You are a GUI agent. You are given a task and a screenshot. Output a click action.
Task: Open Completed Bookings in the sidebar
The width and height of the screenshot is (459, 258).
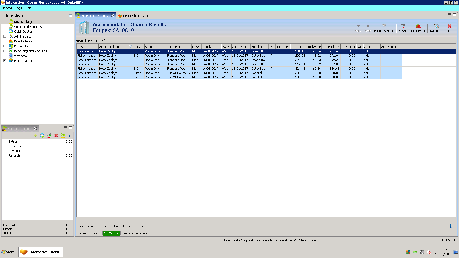point(28,27)
